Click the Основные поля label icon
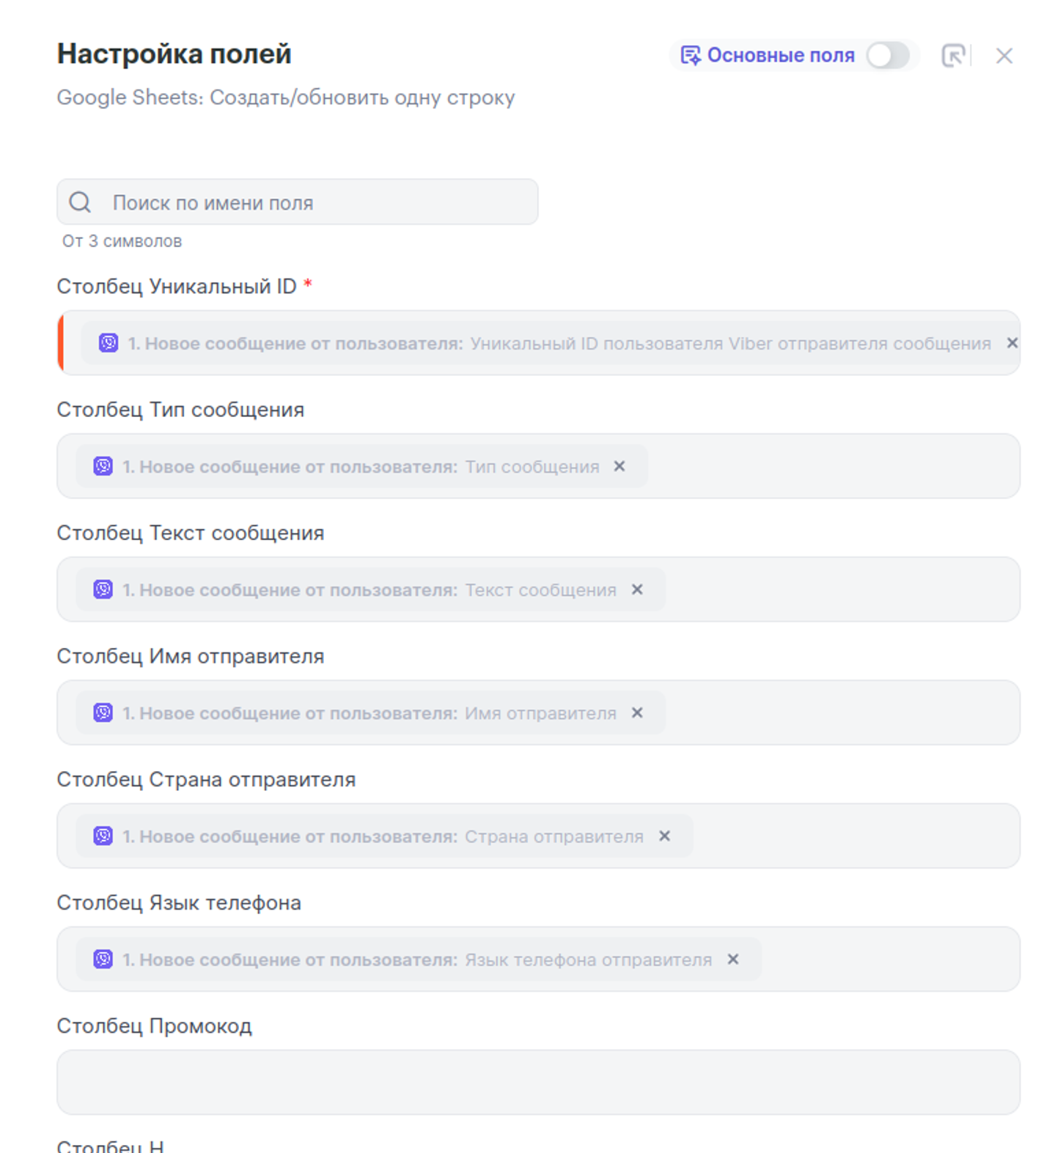This screenshot has width=1041, height=1153. pos(690,56)
